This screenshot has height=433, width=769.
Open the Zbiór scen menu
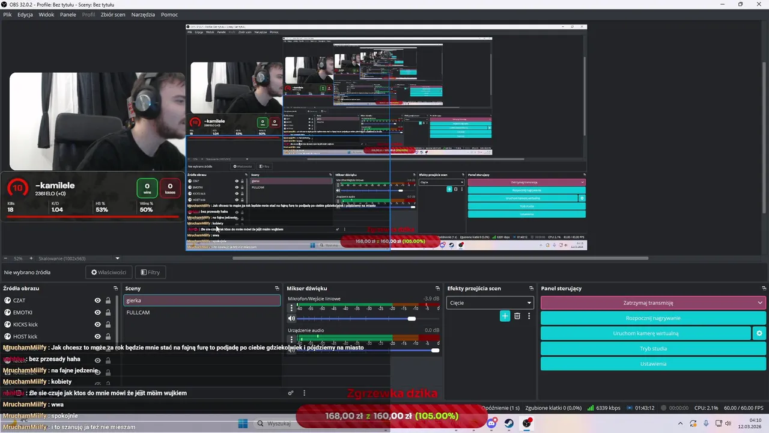click(x=113, y=14)
